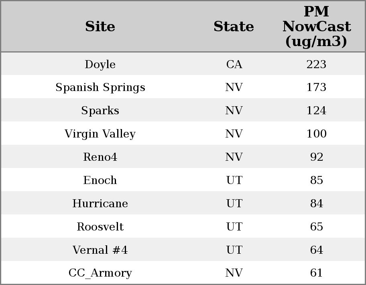366x285 pixels.
Task: Click the Roosvelt site name
Action: click(100, 227)
